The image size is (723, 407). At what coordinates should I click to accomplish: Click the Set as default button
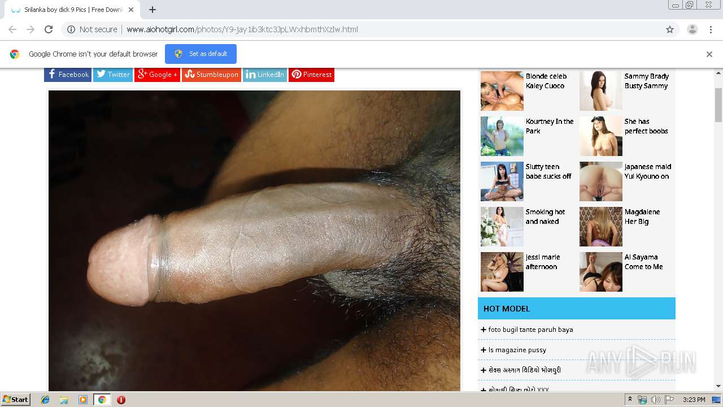(x=201, y=54)
